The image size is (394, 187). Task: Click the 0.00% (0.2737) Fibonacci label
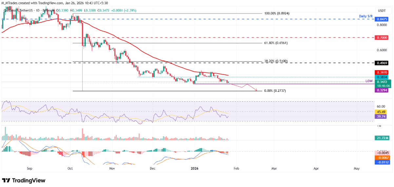(x=275, y=91)
